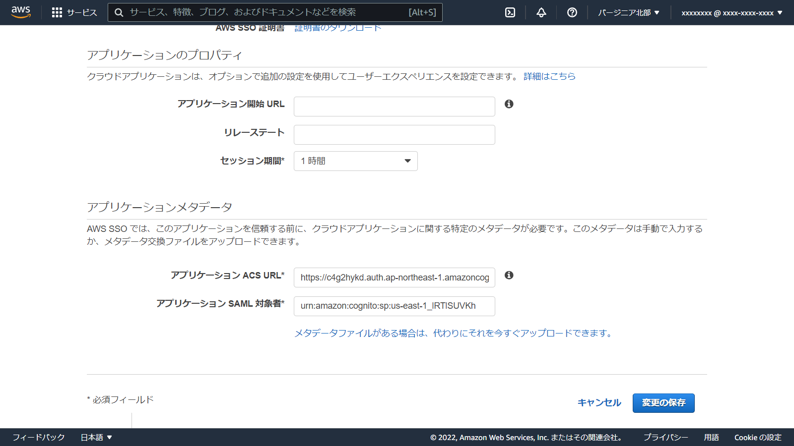Screen dimensions: 794x446
Task: Click the AWS logo in the navigation bar
Action: pos(20,12)
